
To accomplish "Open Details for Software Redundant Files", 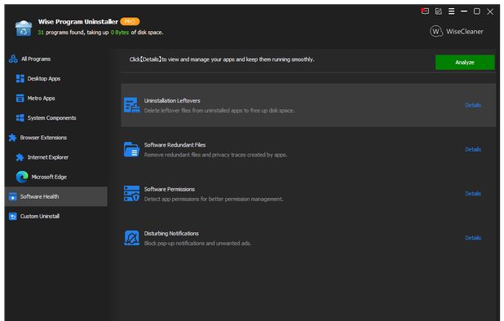I will (473, 150).
